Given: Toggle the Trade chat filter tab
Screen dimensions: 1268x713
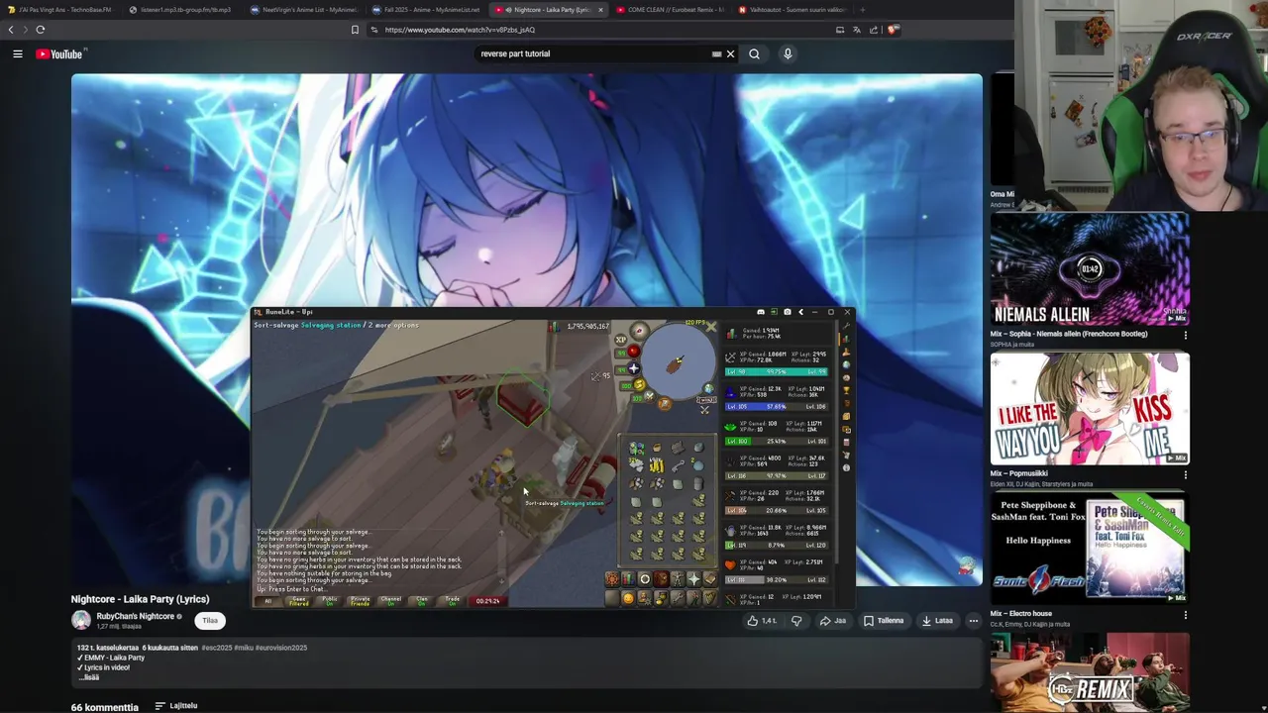Looking at the screenshot, I should pos(452,600).
